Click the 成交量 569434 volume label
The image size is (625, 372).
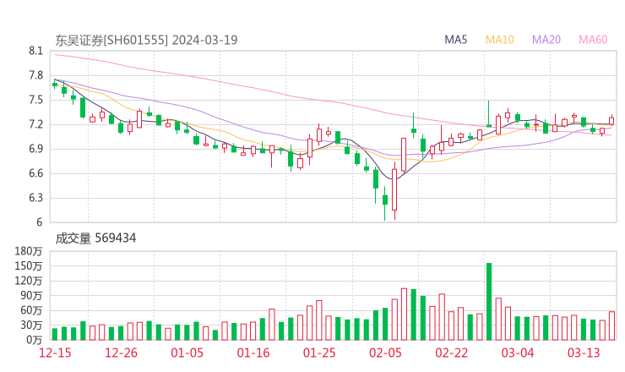[x=95, y=238]
